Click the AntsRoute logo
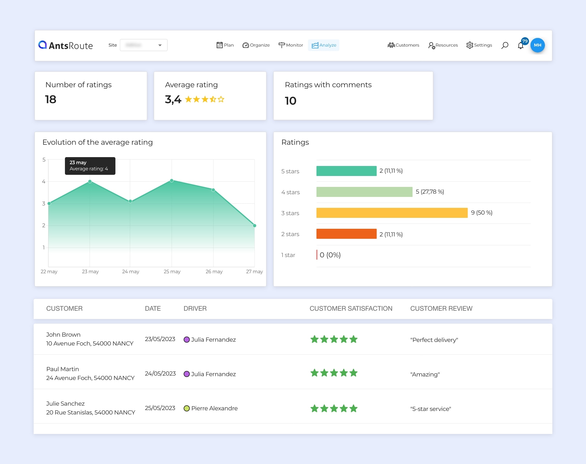 pyautogui.click(x=66, y=45)
